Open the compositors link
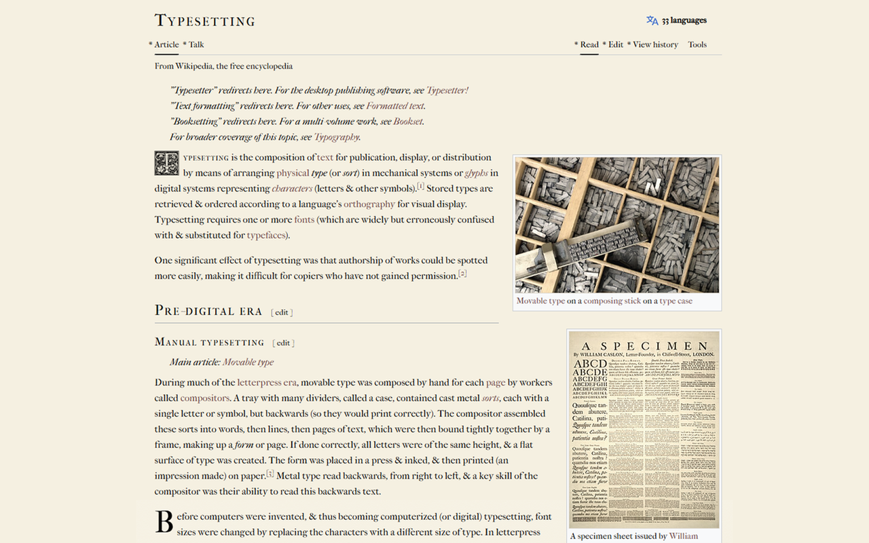 coord(204,399)
